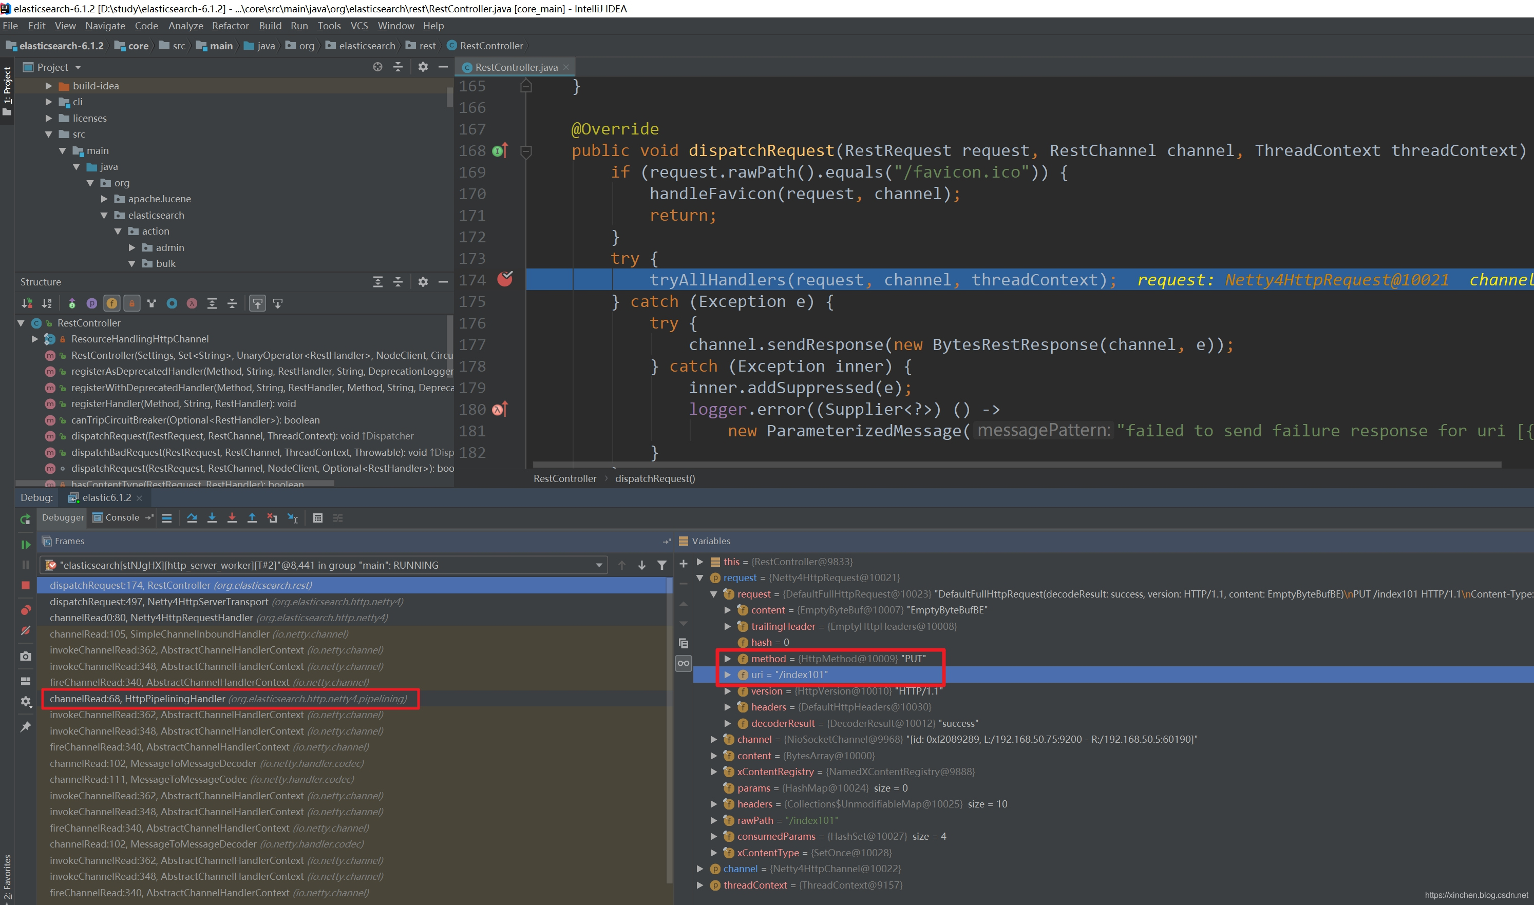Copy value icon in Variables side strip
The height and width of the screenshot is (905, 1534).
pyautogui.click(x=683, y=643)
